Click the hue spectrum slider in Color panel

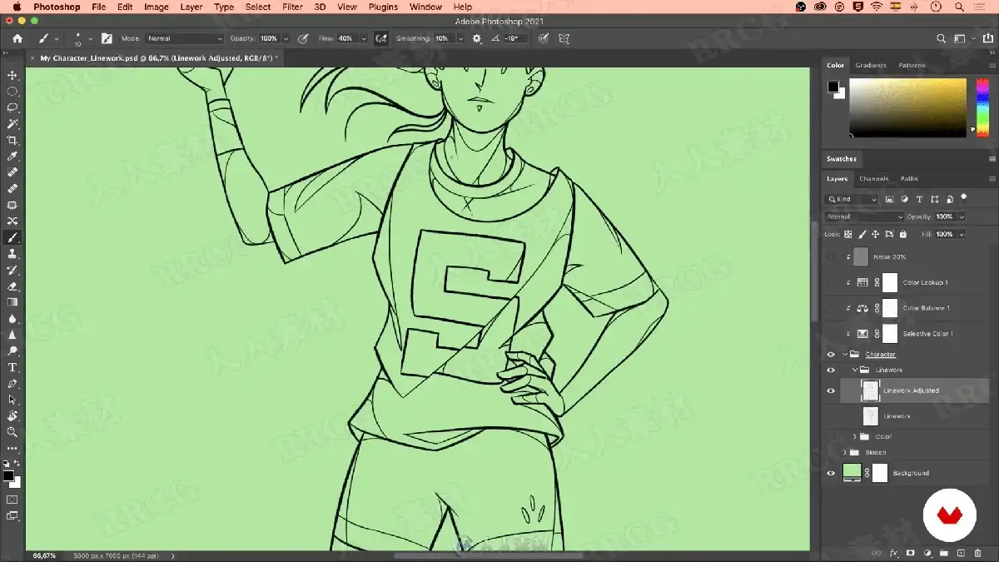[x=982, y=107]
